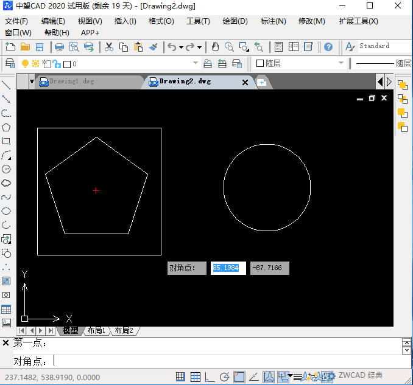Expand the color 随层 dropdown
This screenshot has height=385, width=413.
pyautogui.click(x=341, y=63)
